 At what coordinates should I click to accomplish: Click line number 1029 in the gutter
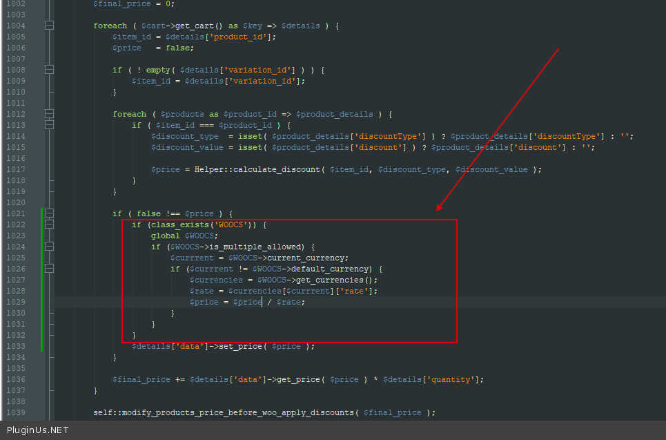point(14,302)
